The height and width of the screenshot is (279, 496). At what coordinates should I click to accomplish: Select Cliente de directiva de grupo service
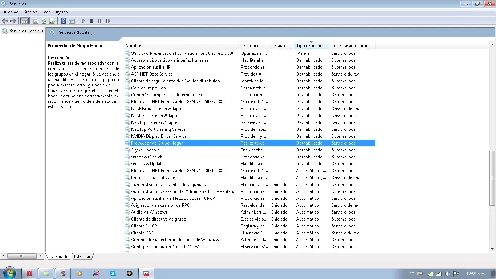[x=249, y=219]
